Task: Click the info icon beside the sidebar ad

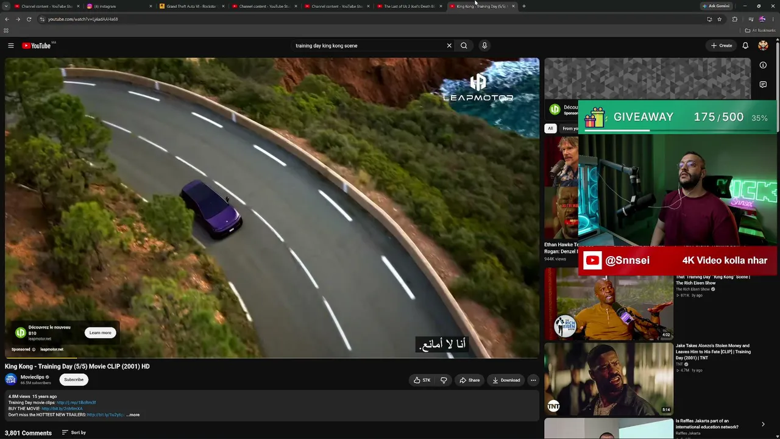Action: click(x=763, y=65)
